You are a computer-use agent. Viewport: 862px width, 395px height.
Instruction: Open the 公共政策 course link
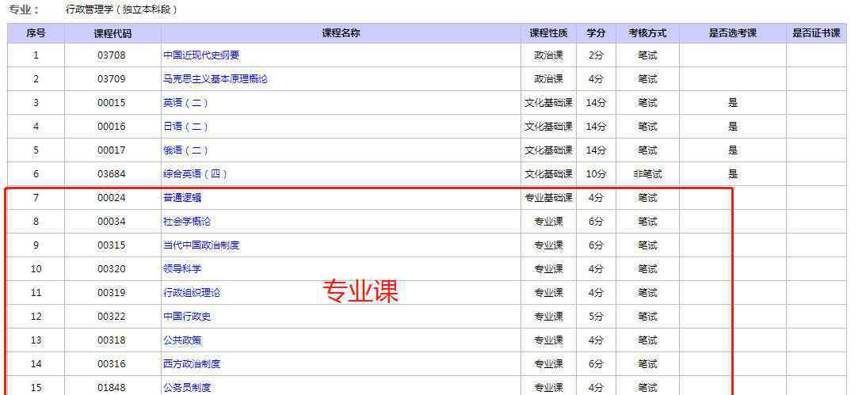pyautogui.click(x=182, y=340)
